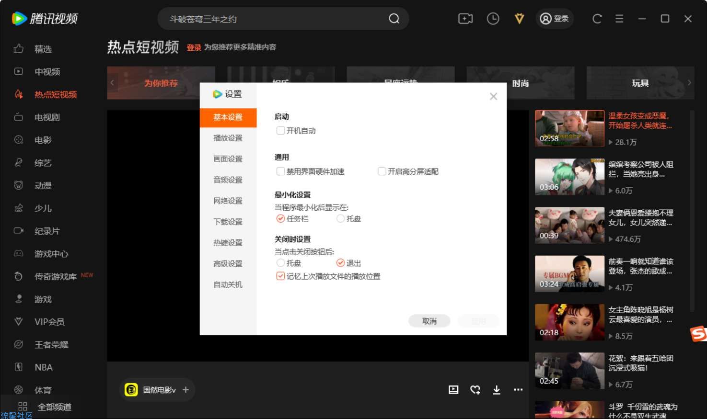
Task: Open the more options ellipsis icon
Action: 518,390
